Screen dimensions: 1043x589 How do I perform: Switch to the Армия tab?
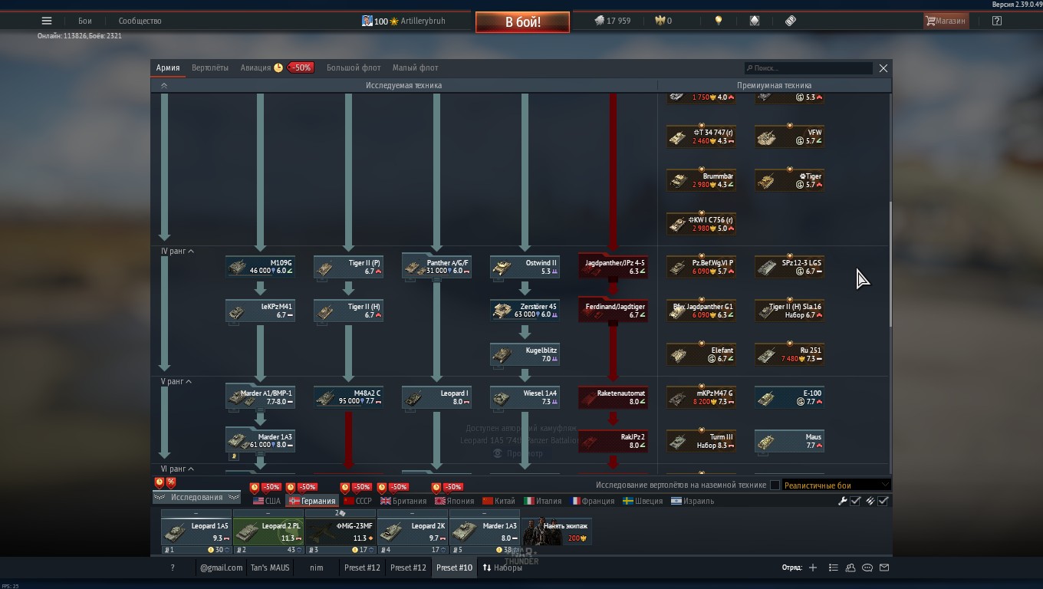coord(168,67)
